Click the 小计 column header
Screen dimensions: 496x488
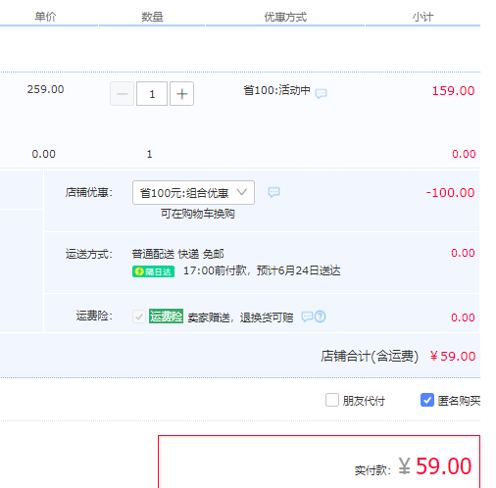tap(422, 17)
